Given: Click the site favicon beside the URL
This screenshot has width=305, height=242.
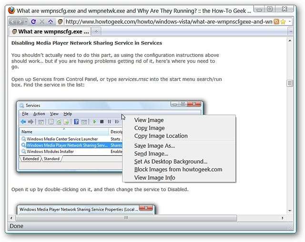Looking at the screenshot, I should click(60, 21).
